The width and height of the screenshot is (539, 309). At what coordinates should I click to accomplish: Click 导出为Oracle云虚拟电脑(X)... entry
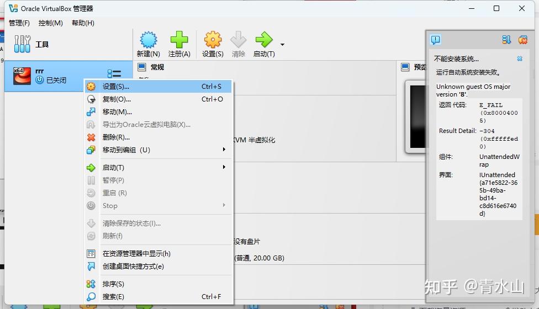pos(158,125)
